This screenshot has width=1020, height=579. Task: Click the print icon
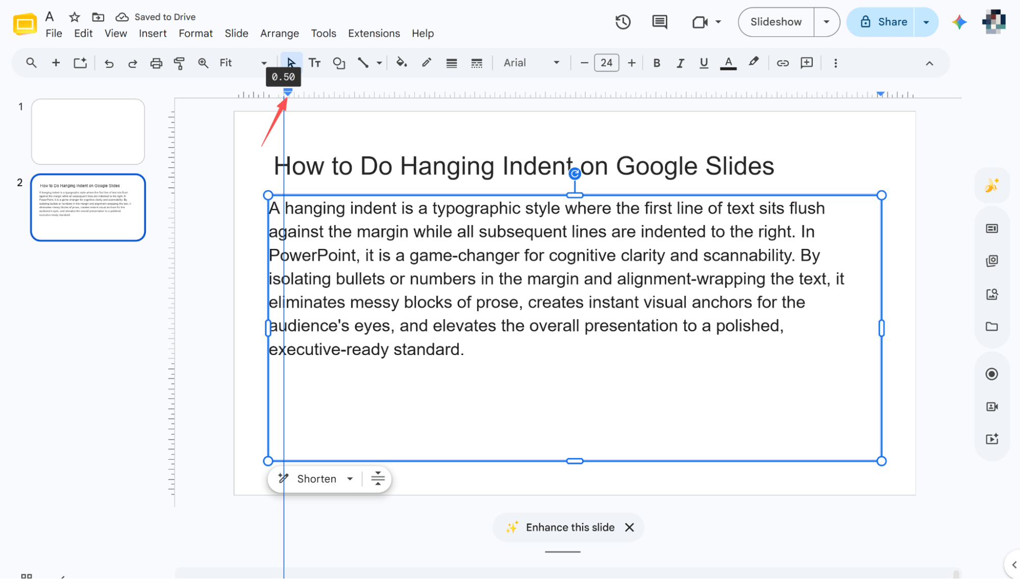[156, 63]
